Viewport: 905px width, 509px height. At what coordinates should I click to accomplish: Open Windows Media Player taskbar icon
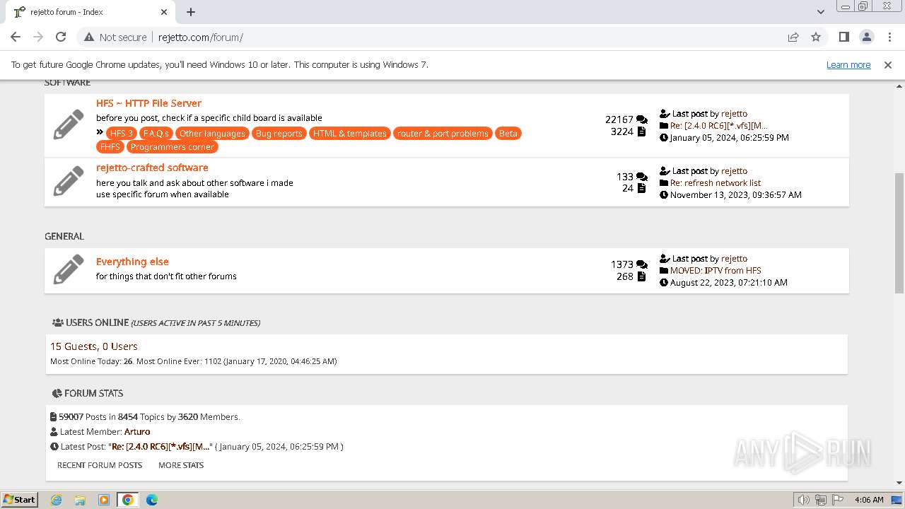tap(104, 500)
